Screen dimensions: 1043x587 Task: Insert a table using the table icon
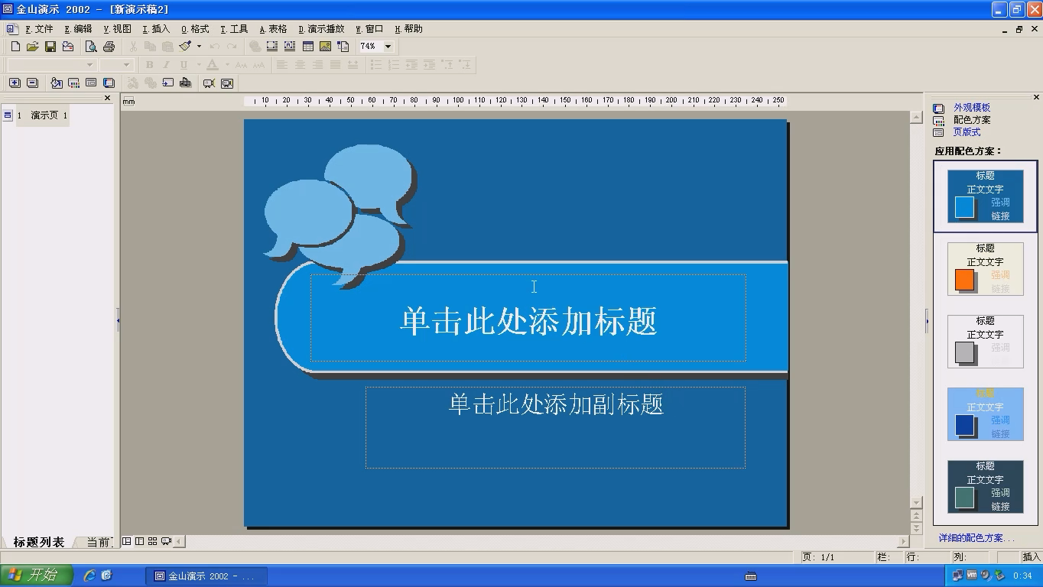coord(308,47)
